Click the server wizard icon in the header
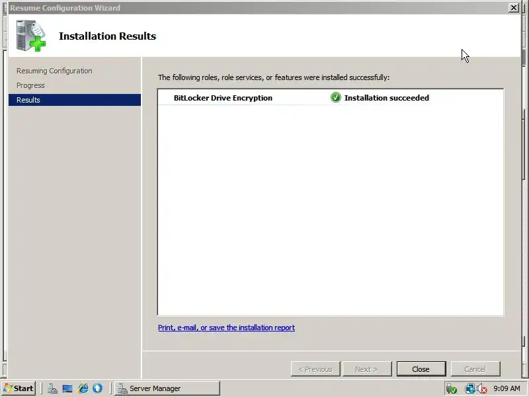This screenshot has width=529, height=397. (30, 36)
